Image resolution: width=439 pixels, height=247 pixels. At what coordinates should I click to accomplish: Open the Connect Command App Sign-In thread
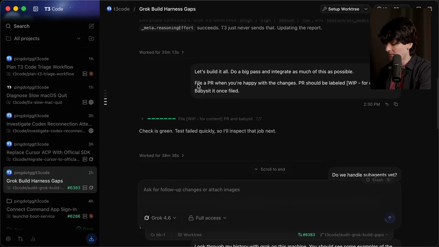point(50,209)
